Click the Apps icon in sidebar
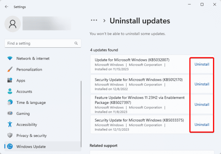Image resolution: width=221 pixels, height=154 pixels. coord(10,80)
